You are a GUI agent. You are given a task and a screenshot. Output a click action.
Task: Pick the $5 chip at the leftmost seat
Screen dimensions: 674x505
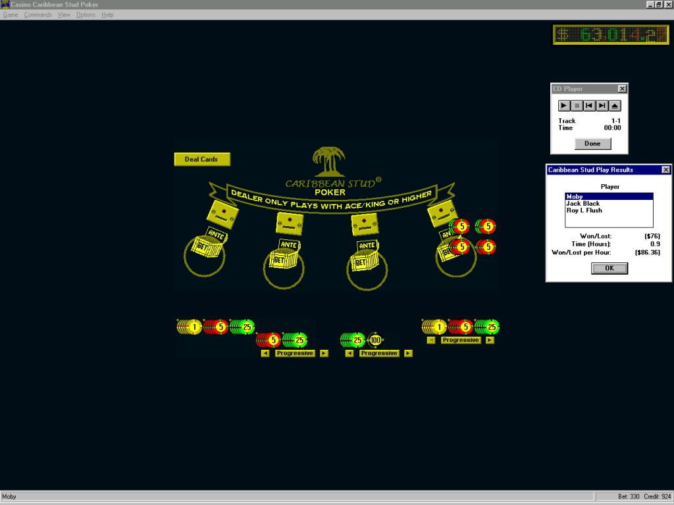(x=216, y=327)
